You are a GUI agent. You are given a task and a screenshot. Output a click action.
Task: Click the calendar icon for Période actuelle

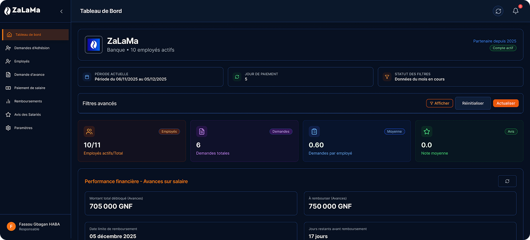[x=87, y=77]
